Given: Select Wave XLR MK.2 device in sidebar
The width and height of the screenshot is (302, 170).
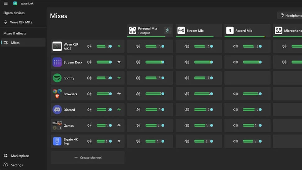Looking at the screenshot, I should click(x=23, y=22).
